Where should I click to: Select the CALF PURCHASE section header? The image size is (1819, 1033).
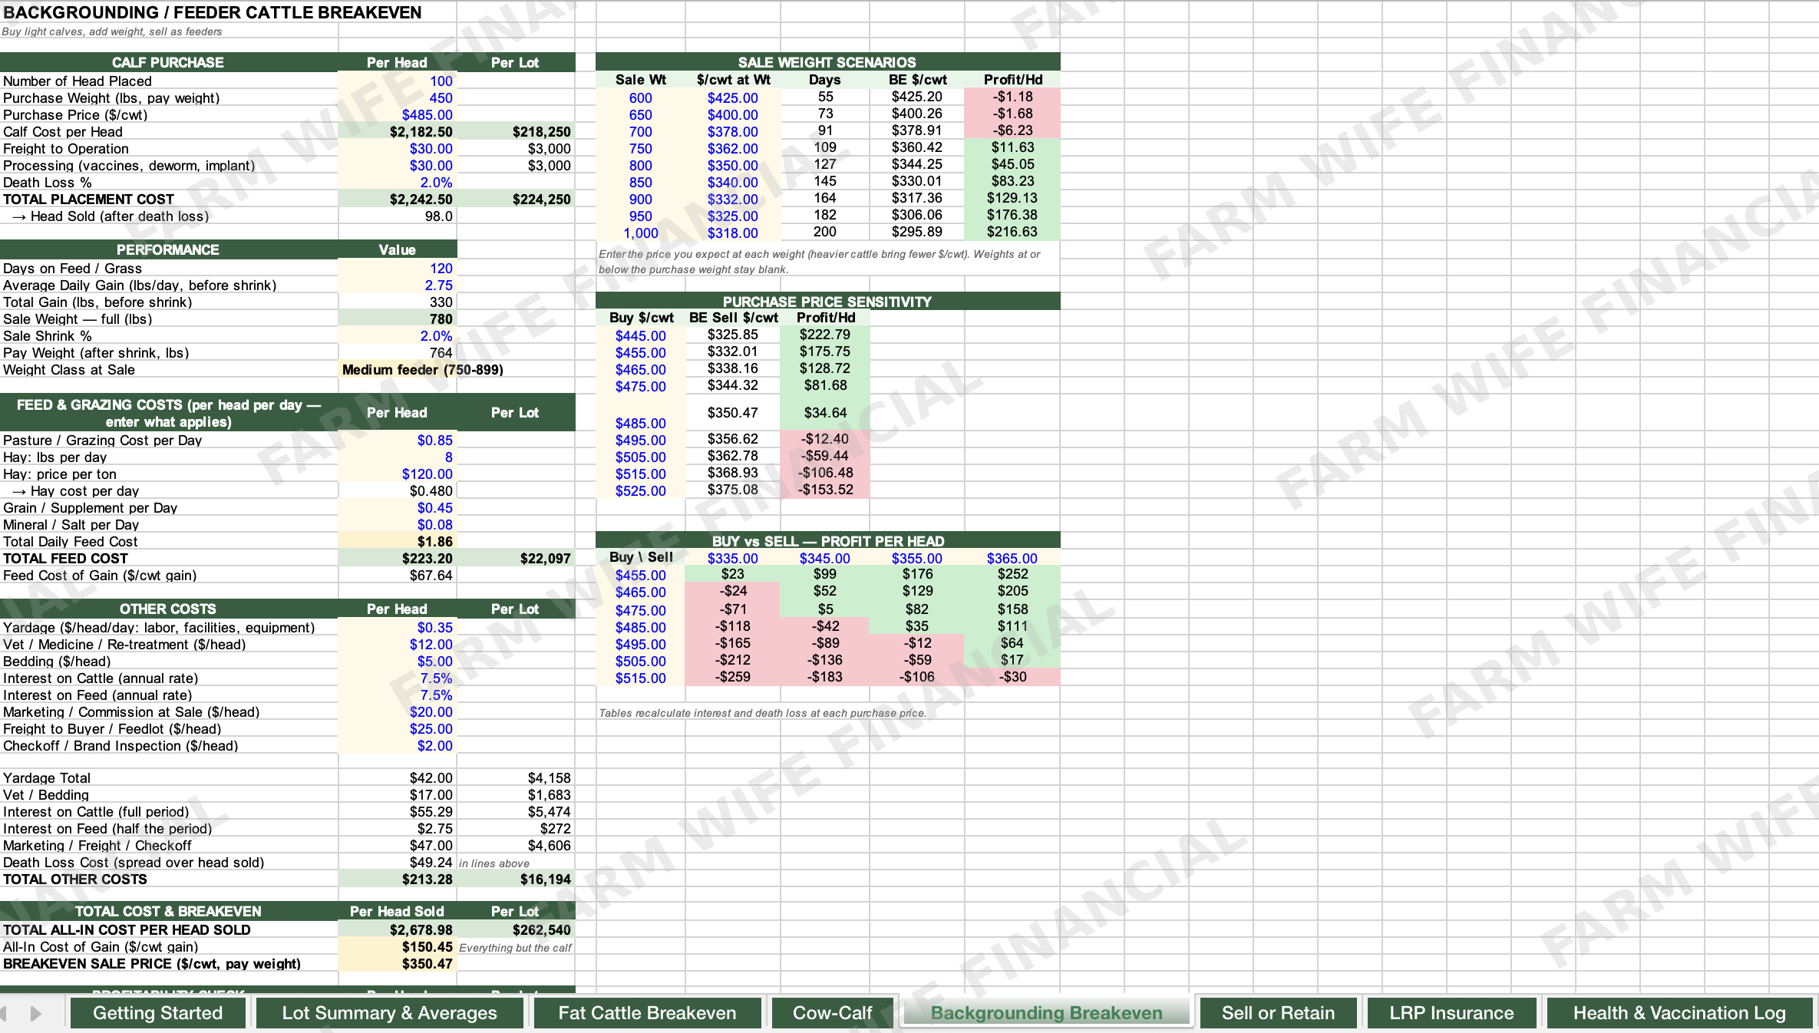[168, 62]
